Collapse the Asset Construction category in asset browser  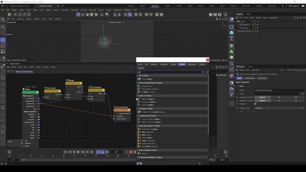point(138,83)
